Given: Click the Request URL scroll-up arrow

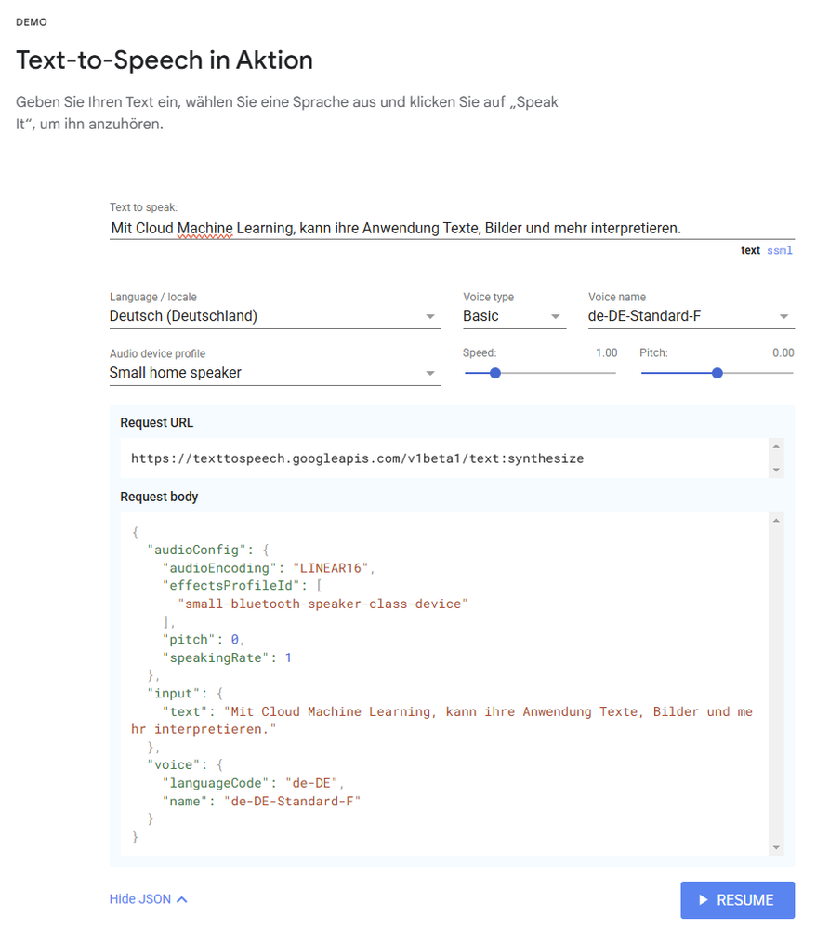Looking at the screenshot, I should (776, 446).
